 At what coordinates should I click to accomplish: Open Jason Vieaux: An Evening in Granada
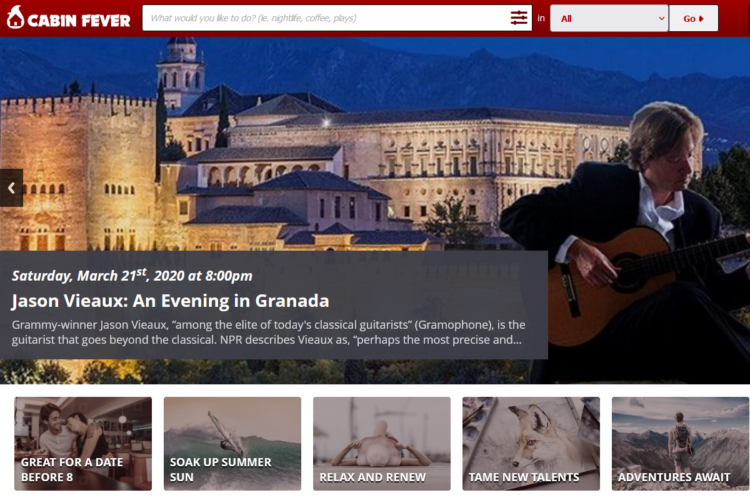coord(170,301)
